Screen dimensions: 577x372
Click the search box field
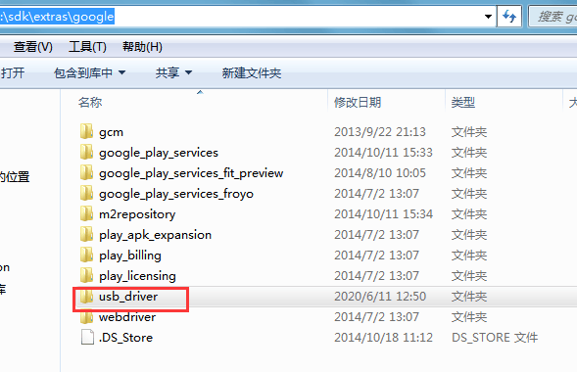pyautogui.click(x=553, y=17)
